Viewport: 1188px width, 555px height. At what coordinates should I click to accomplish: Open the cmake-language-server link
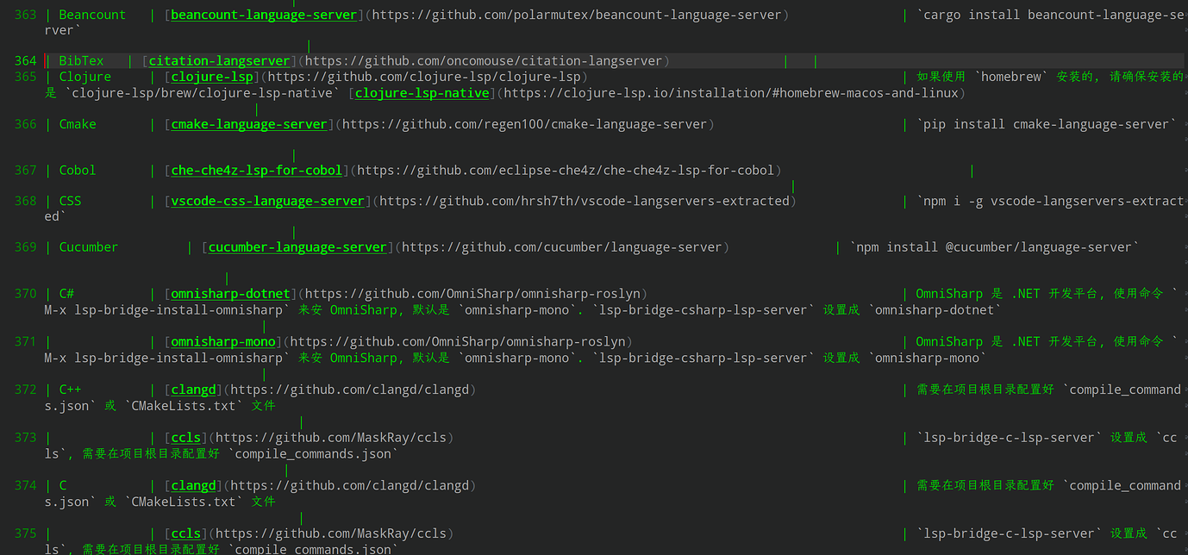coord(248,123)
